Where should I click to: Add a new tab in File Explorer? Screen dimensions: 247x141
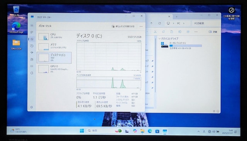177,17
